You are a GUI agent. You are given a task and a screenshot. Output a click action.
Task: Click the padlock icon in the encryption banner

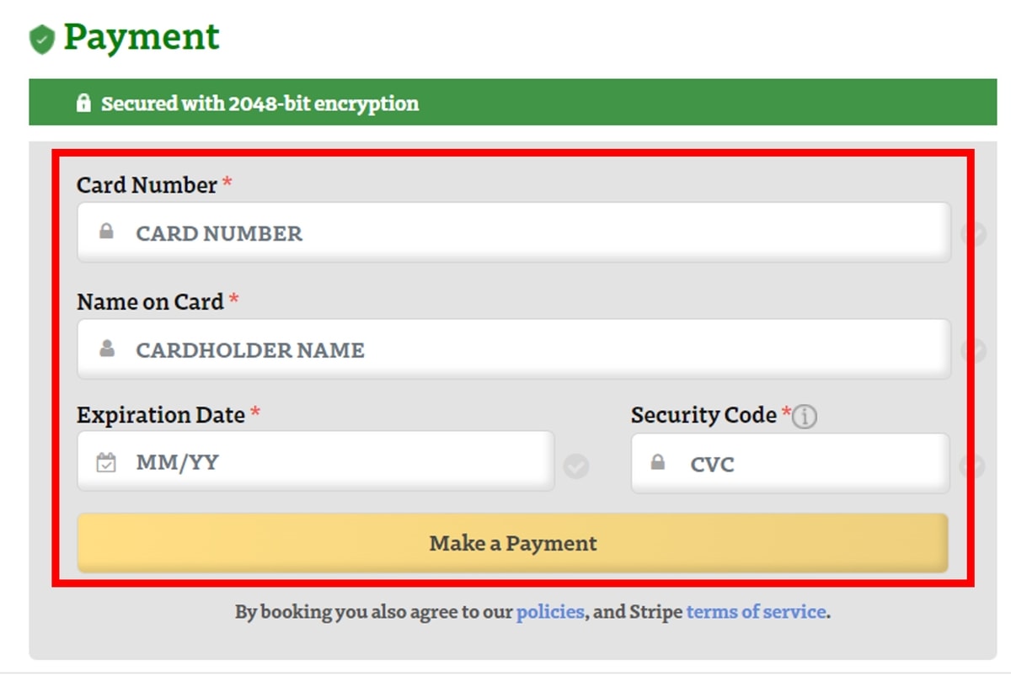click(x=83, y=104)
